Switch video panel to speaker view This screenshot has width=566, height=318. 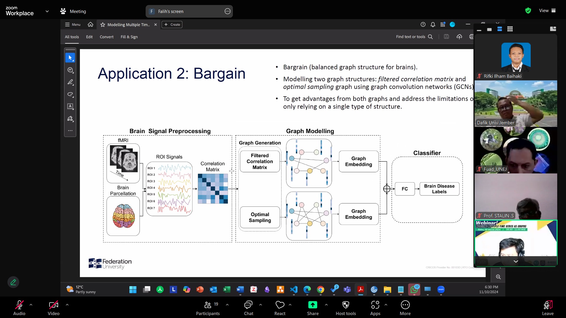500,29
